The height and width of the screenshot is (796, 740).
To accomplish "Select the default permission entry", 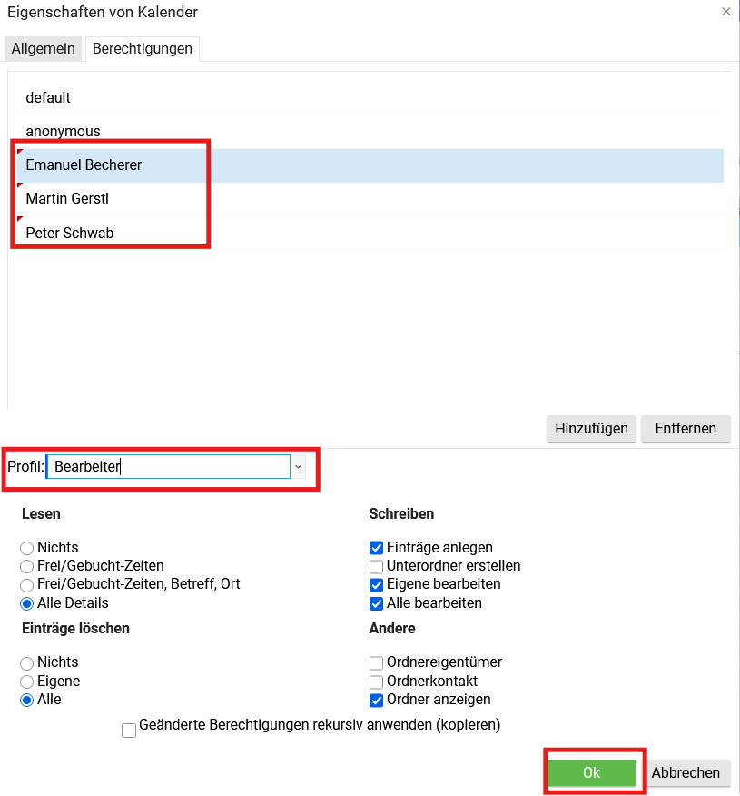I will pos(48,97).
